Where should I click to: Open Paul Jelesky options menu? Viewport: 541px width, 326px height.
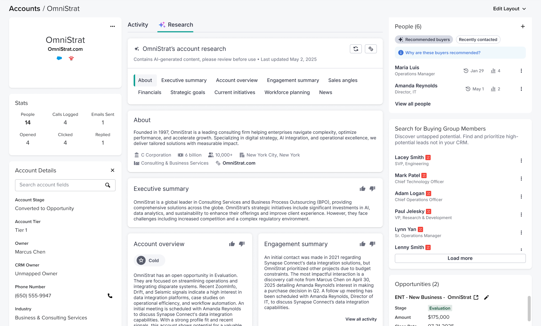[x=521, y=215]
